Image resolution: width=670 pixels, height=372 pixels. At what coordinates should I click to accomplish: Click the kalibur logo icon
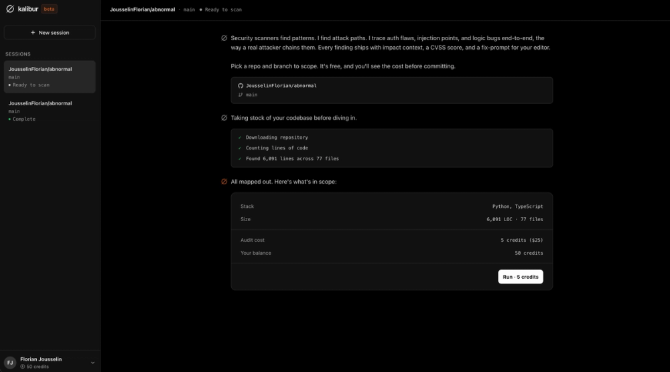tap(10, 9)
